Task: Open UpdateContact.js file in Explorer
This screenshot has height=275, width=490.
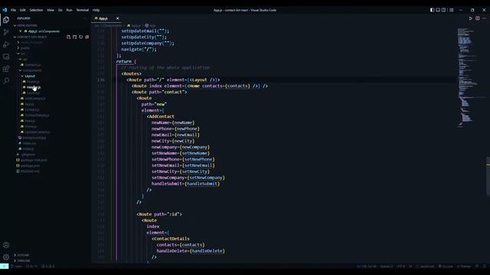Action: tap(35, 132)
